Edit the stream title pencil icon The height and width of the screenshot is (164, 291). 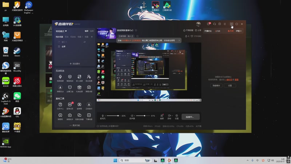(x=136, y=30)
